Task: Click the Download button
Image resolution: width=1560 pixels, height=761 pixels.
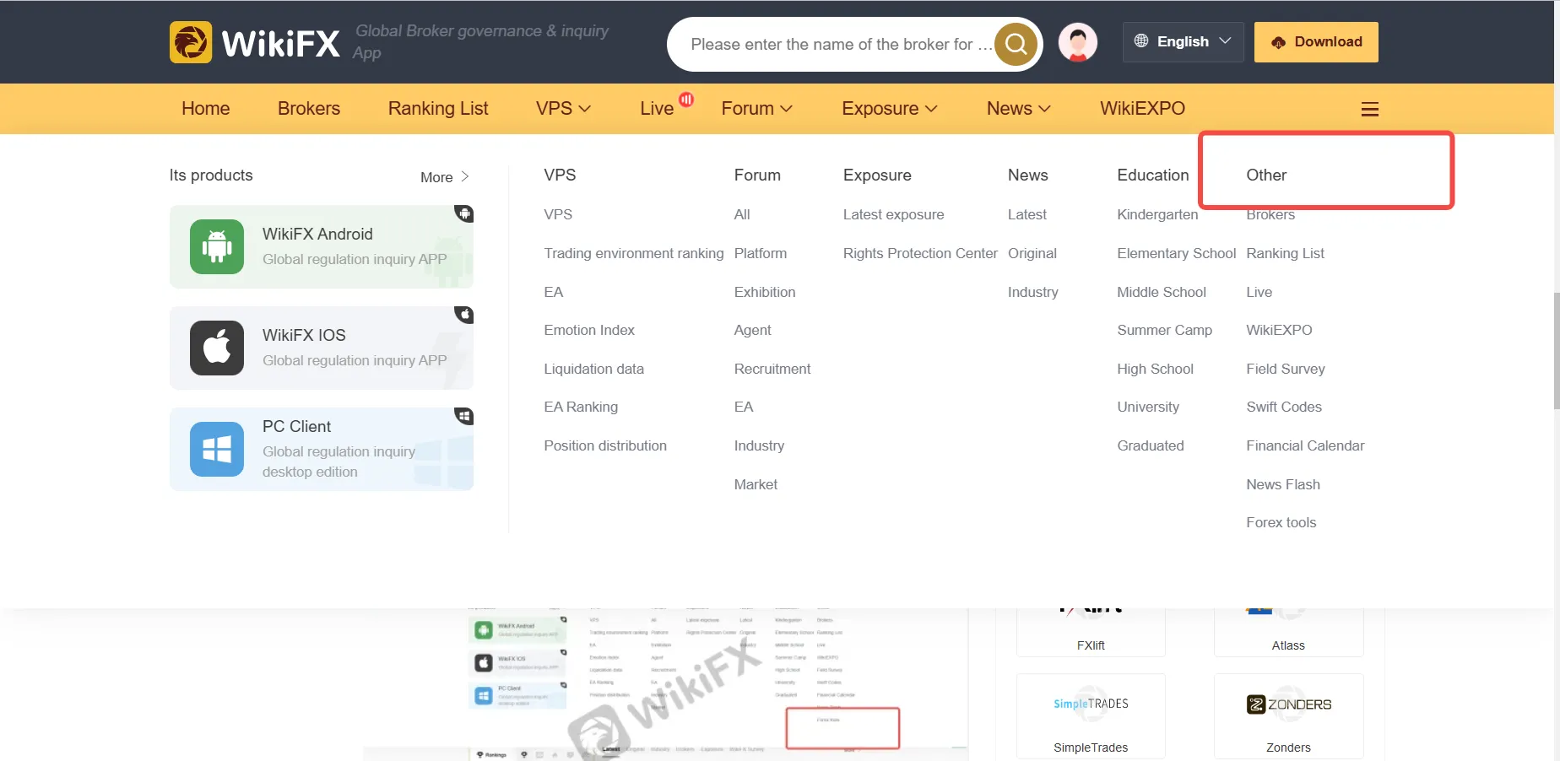Action: (x=1316, y=42)
